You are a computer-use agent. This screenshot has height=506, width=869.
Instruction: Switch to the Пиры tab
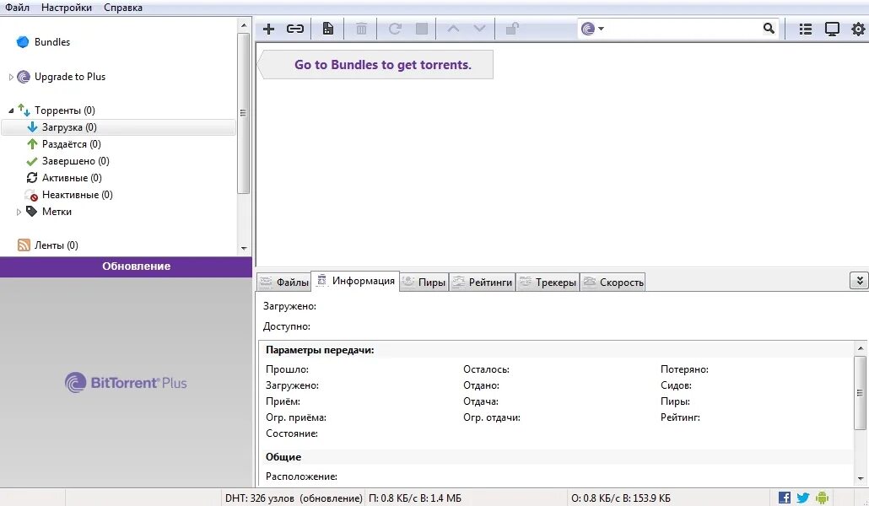424,282
